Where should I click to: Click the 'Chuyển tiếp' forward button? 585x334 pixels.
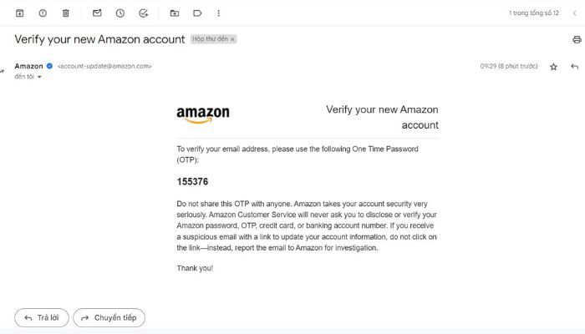pos(109,317)
